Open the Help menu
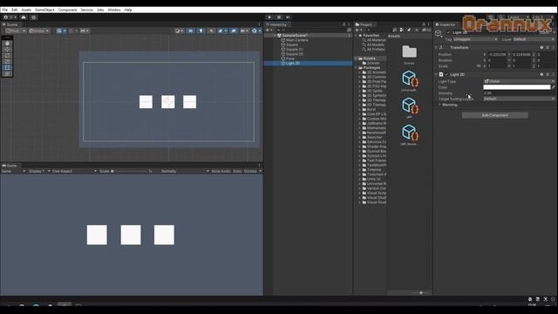 click(128, 10)
